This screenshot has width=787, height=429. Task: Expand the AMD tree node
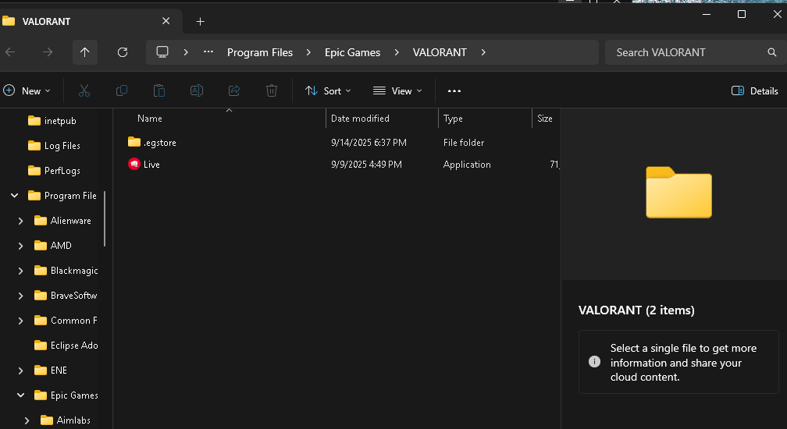pos(20,246)
